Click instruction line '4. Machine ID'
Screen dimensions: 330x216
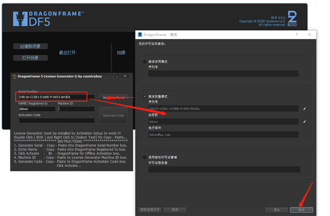coord(70,158)
